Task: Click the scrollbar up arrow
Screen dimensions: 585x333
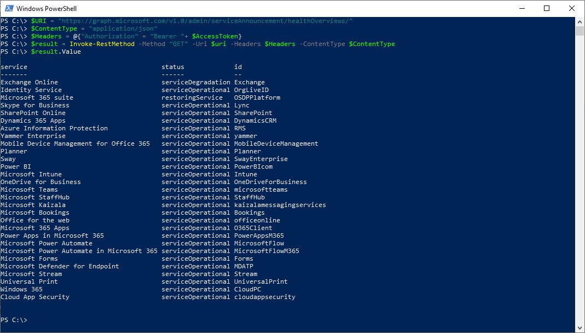Action: [x=580, y=21]
